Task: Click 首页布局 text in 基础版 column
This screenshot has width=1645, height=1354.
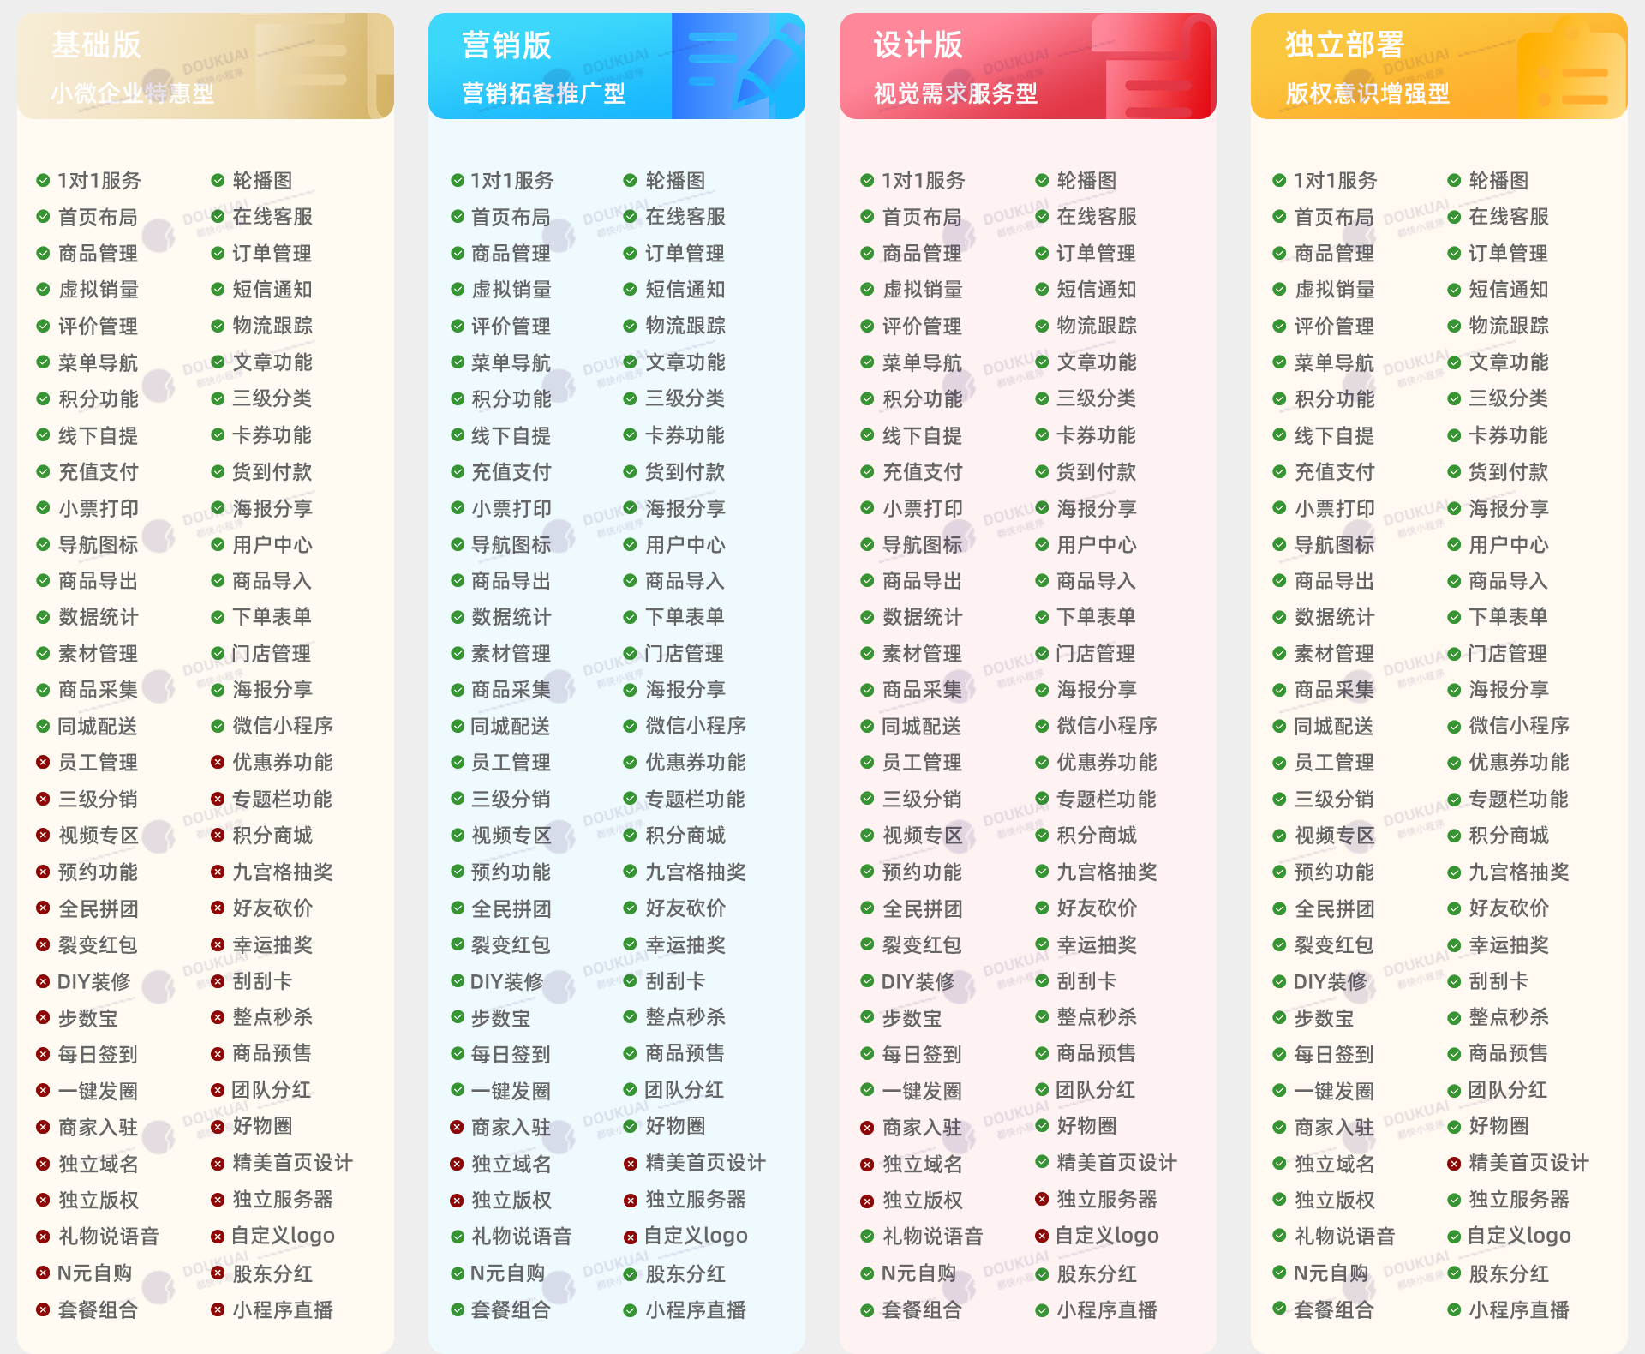Action: tap(98, 218)
